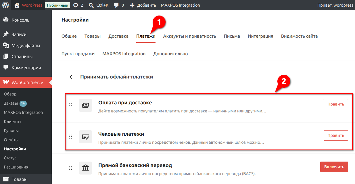This screenshot has width=355, height=184.
Task: Click the drag handle of Прямой банковский перевод
Action: [x=70, y=168]
